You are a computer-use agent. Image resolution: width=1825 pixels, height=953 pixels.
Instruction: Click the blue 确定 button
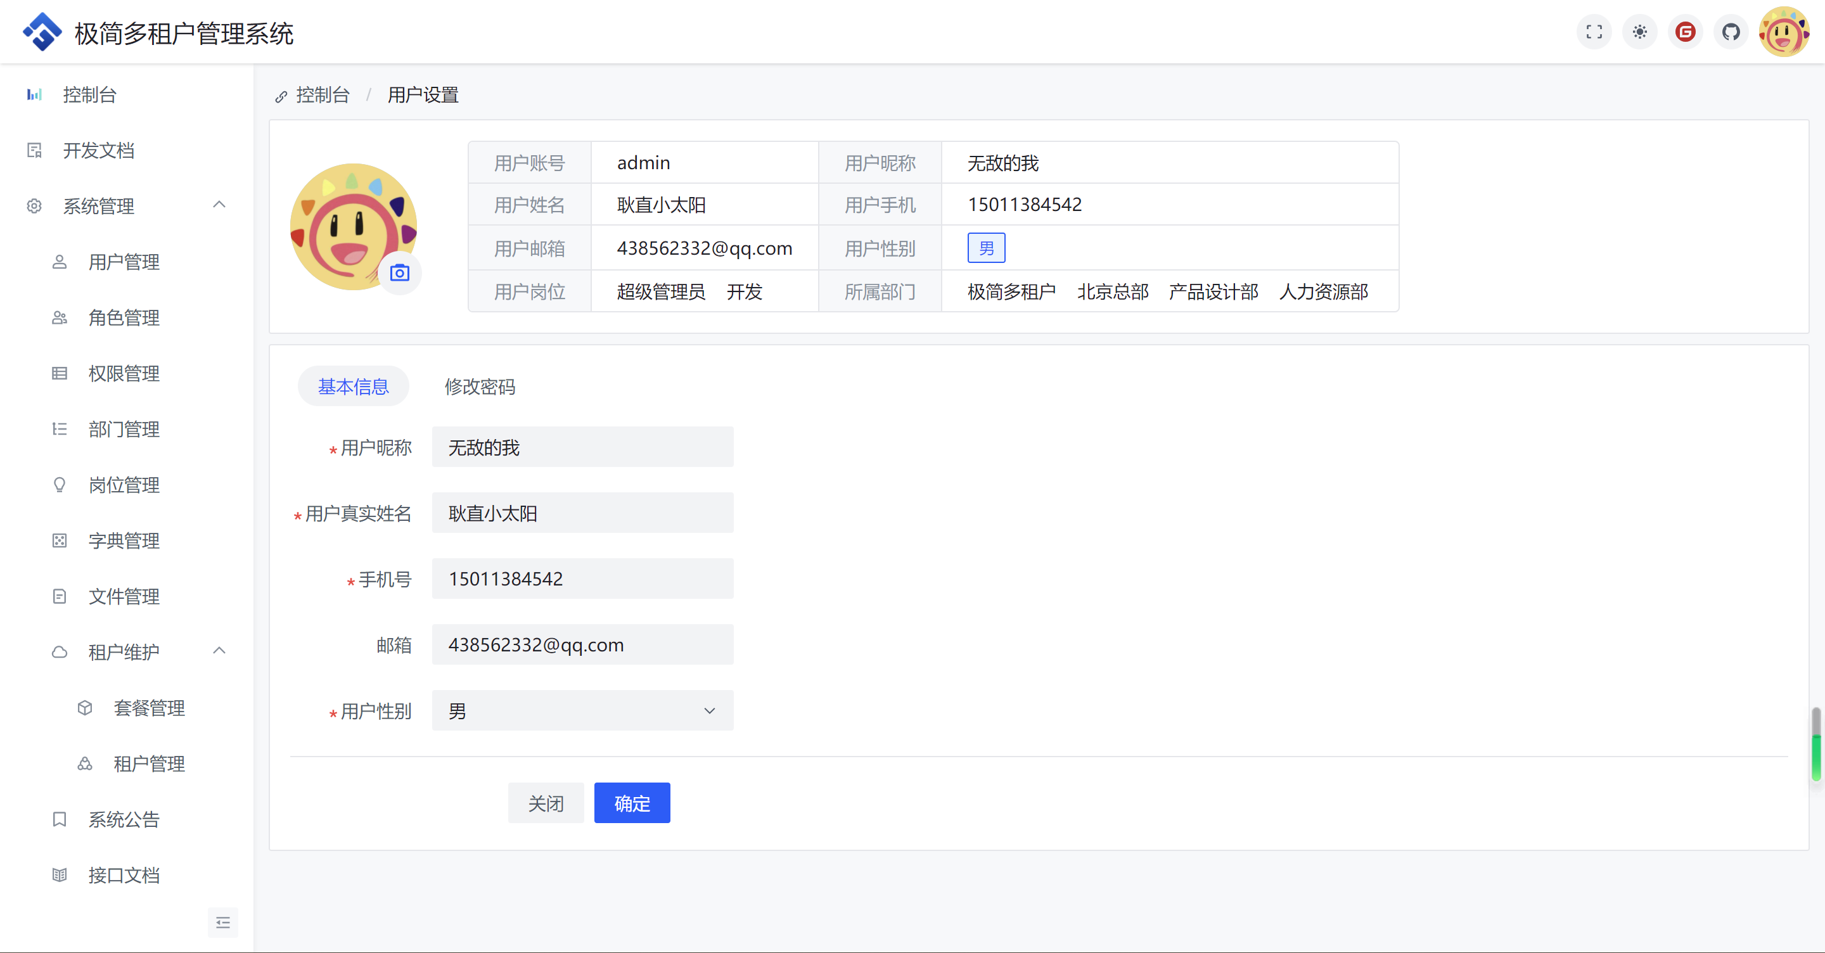pyautogui.click(x=631, y=803)
